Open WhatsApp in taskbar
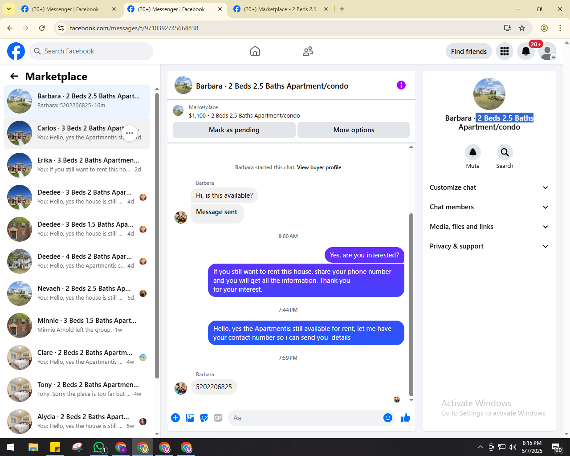Screen dimensions: 570x456 [x=99, y=447]
